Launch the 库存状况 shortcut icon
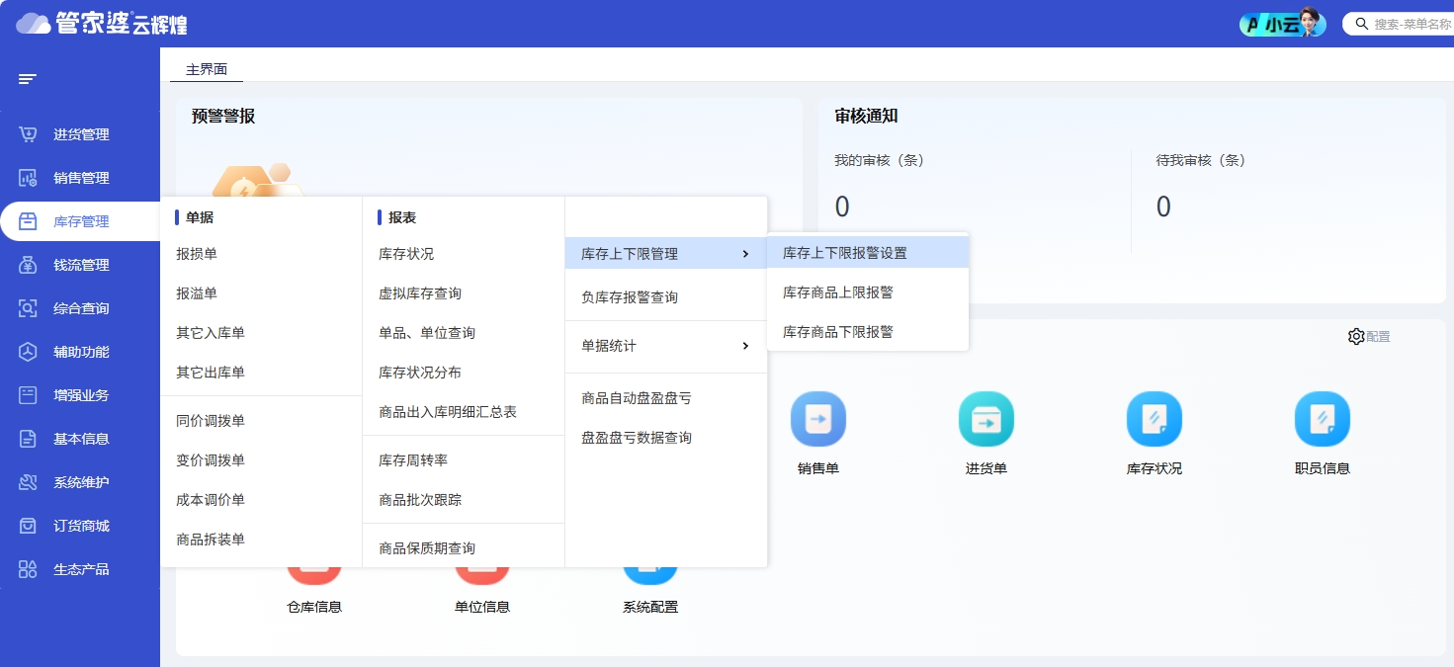Viewport: 1454px width, 667px height. 1155,419
